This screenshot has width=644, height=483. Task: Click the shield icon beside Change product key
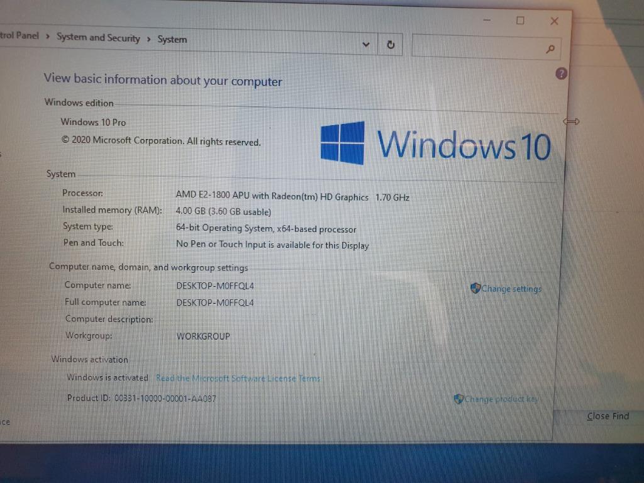click(458, 398)
